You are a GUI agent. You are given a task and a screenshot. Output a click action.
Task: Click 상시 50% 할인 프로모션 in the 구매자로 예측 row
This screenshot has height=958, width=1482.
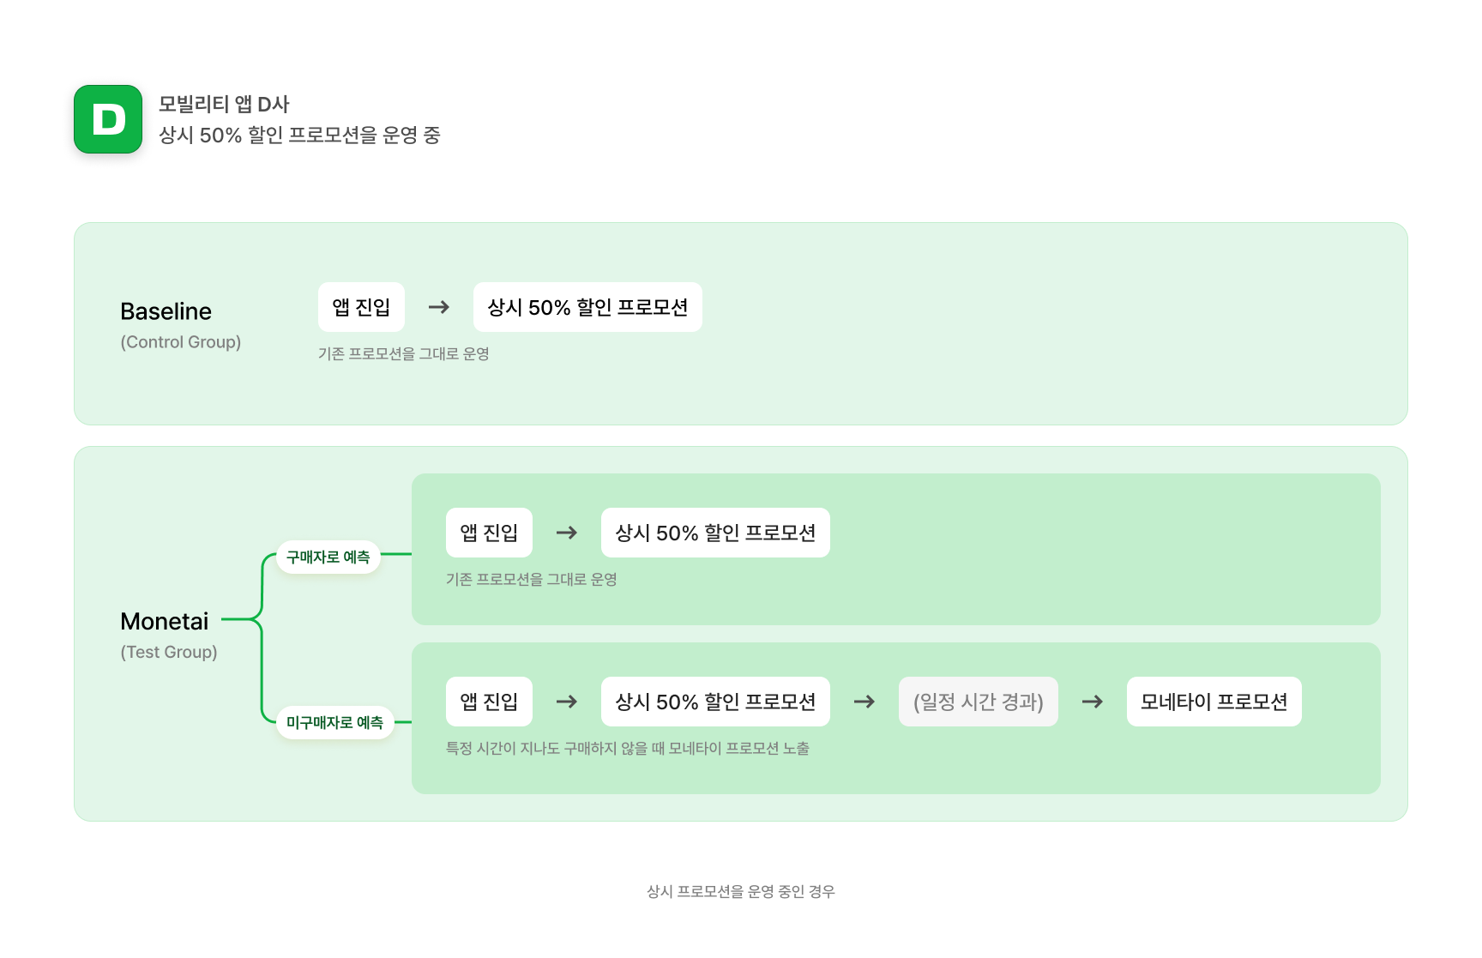(715, 533)
